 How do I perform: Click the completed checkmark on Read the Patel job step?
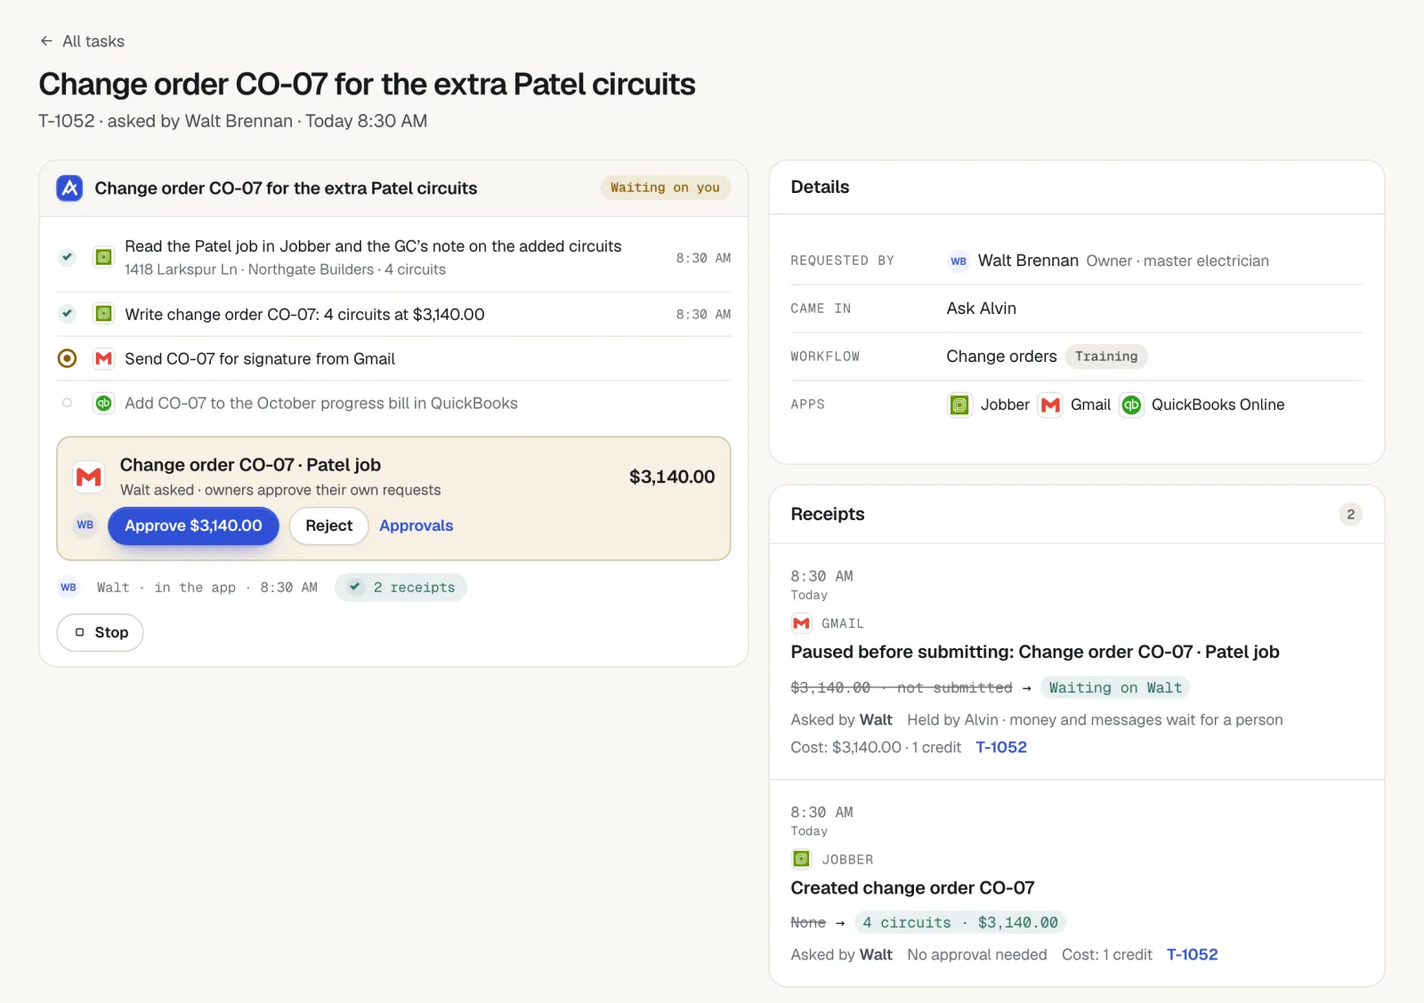click(x=67, y=257)
